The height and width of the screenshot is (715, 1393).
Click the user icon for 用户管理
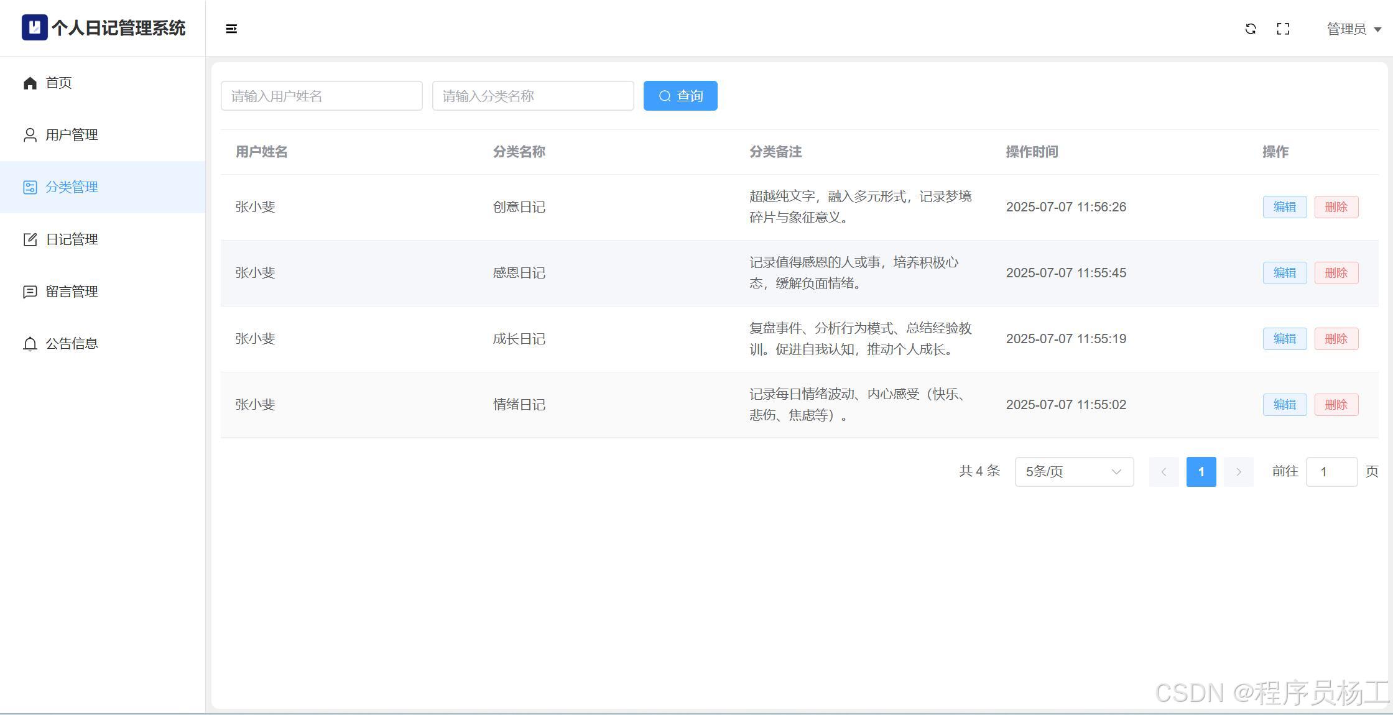30,135
